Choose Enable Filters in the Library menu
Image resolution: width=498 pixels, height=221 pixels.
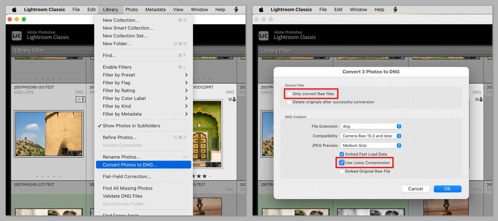click(143, 67)
